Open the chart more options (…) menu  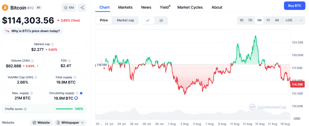(301, 20)
